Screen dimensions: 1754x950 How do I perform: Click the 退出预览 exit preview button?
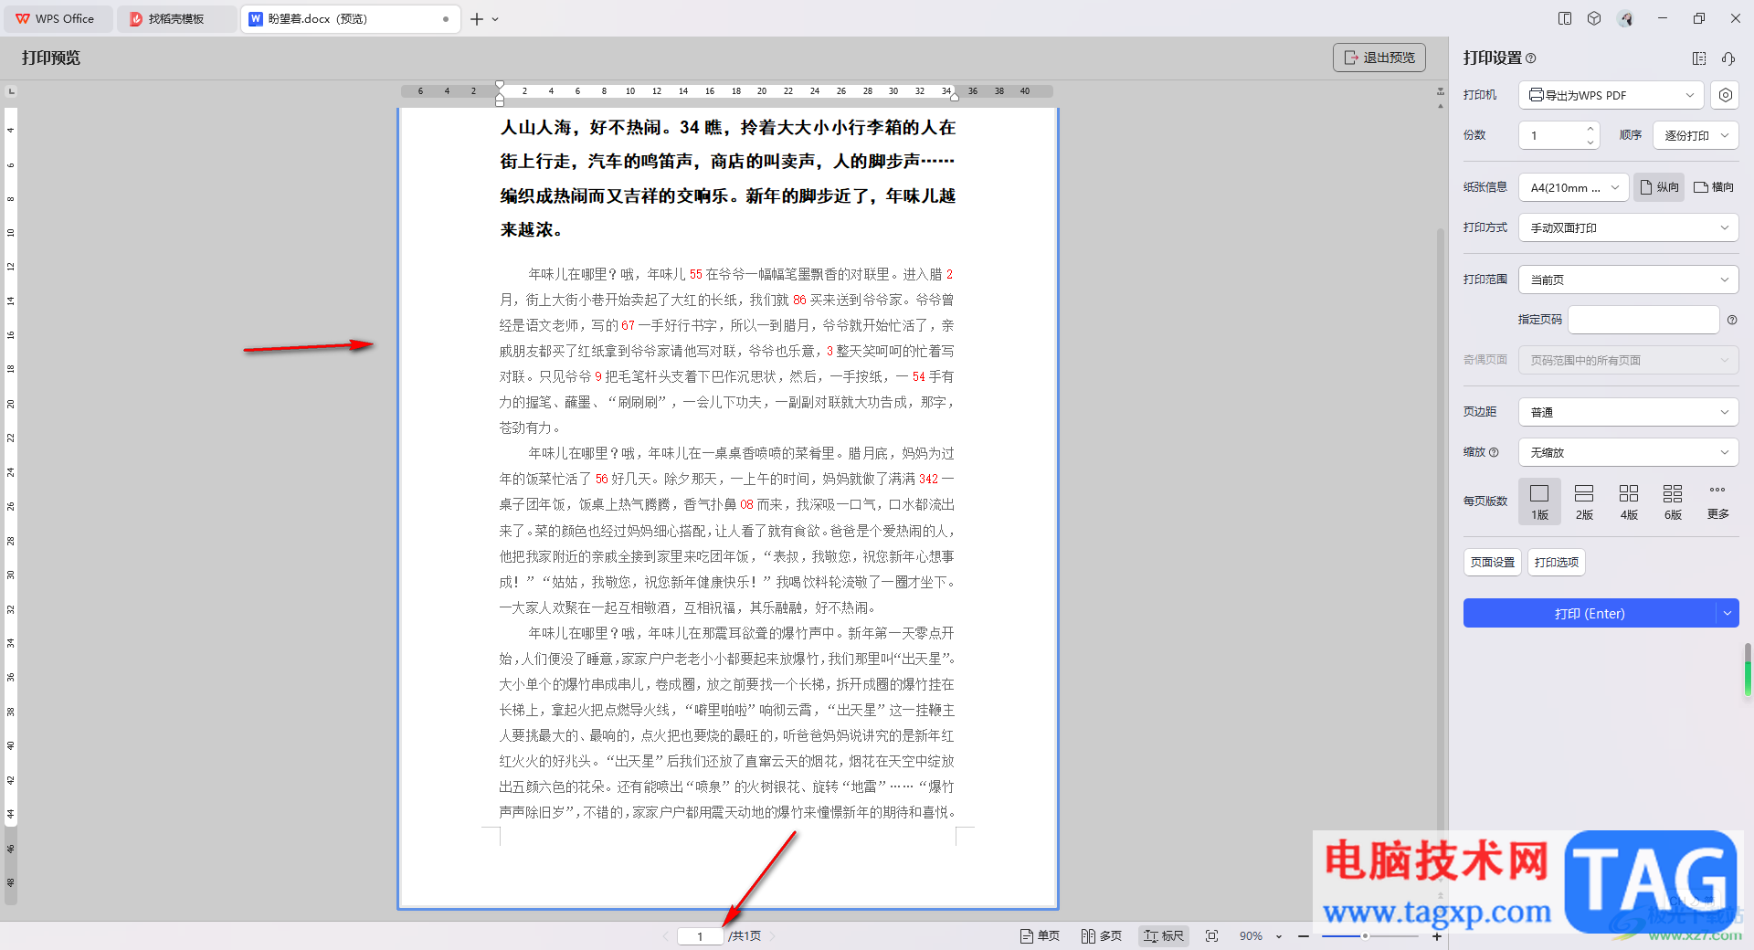(x=1379, y=58)
